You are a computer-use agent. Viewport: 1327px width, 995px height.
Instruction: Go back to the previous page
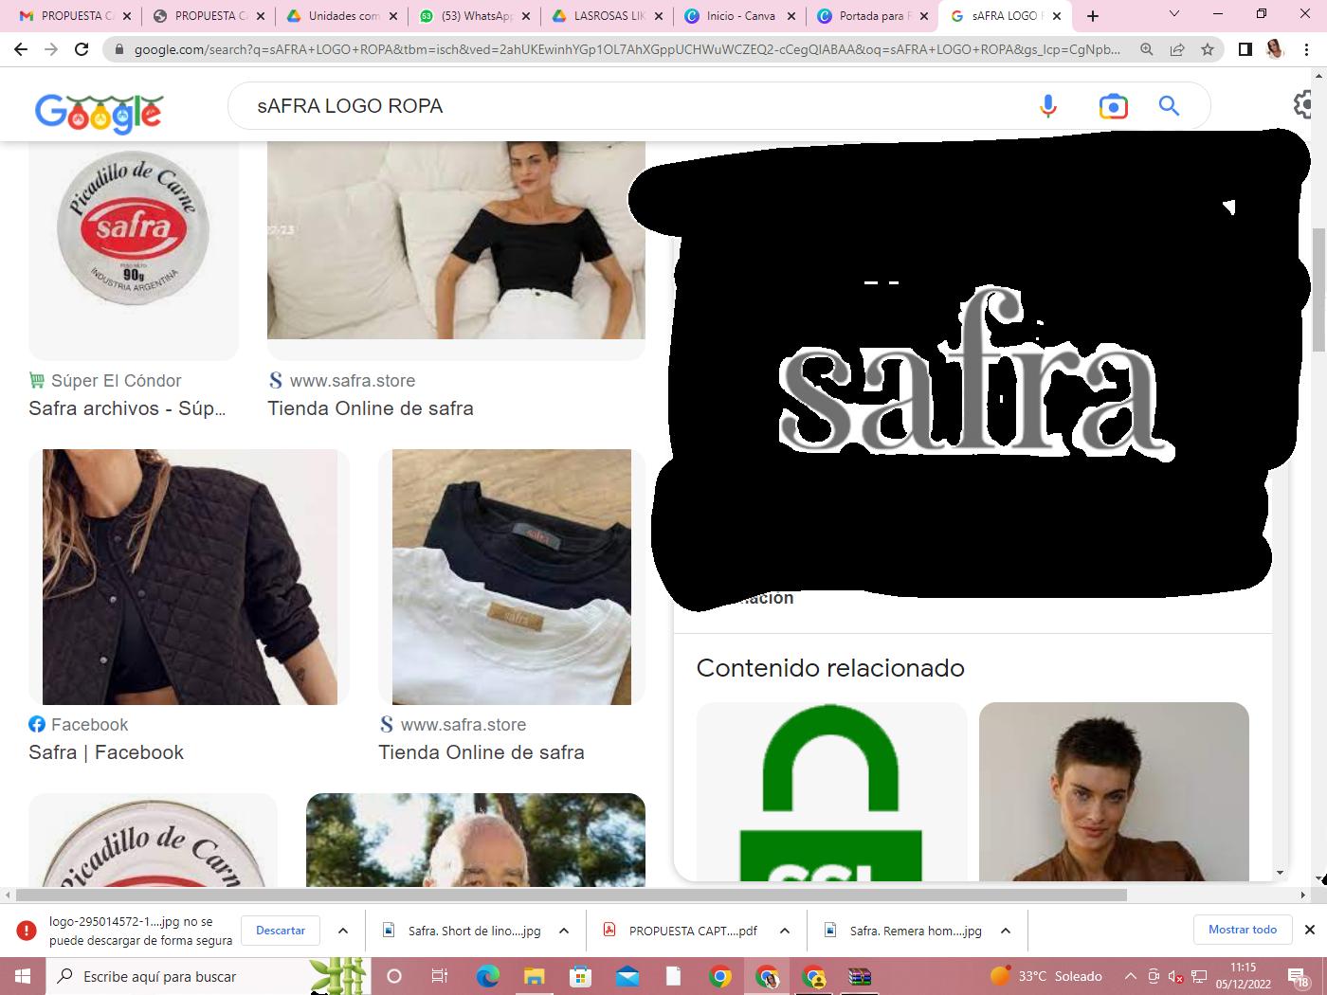tap(21, 49)
